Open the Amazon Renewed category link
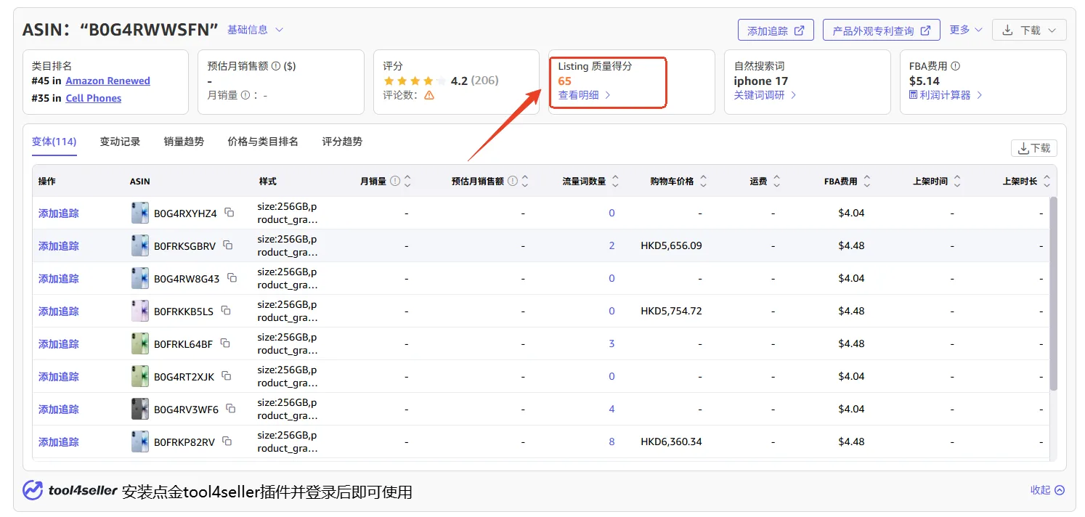The image size is (1085, 517). 107,81
